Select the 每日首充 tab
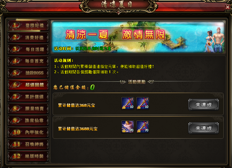232x168 pixels. point(28,61)
